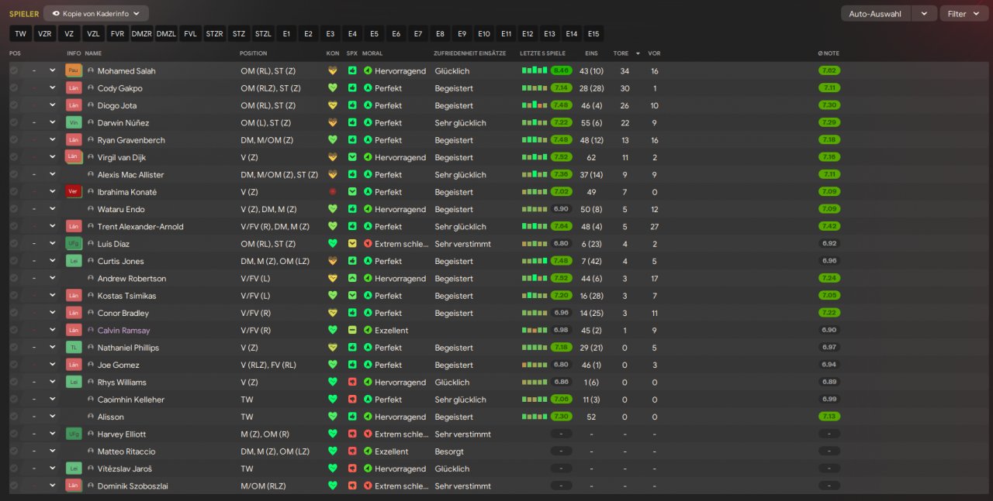Expand the position chevron for Darwin Núñez

click(x=53, y=122)
